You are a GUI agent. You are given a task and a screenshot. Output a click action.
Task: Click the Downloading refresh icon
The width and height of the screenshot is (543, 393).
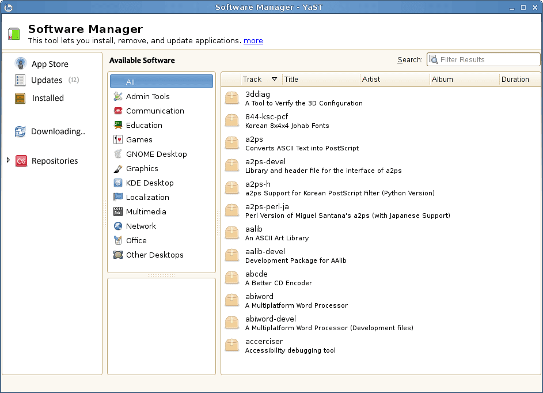20,131
